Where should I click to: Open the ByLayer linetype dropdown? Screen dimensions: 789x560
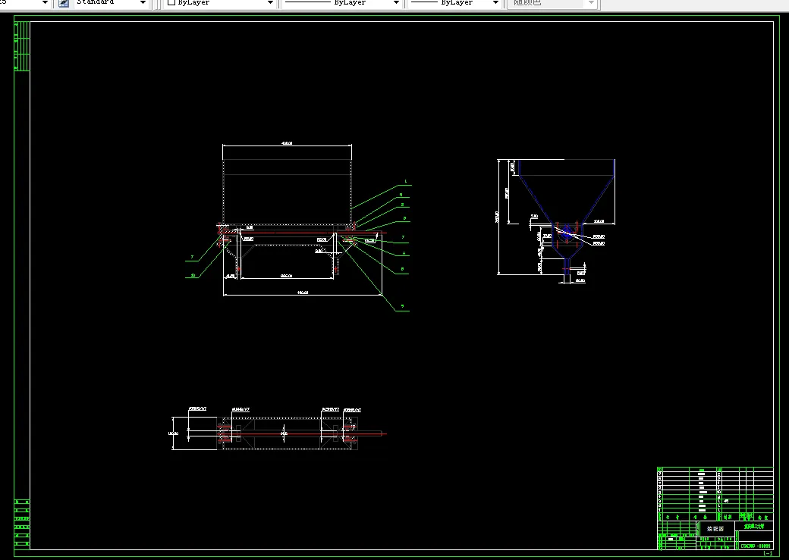pos(396,3)
